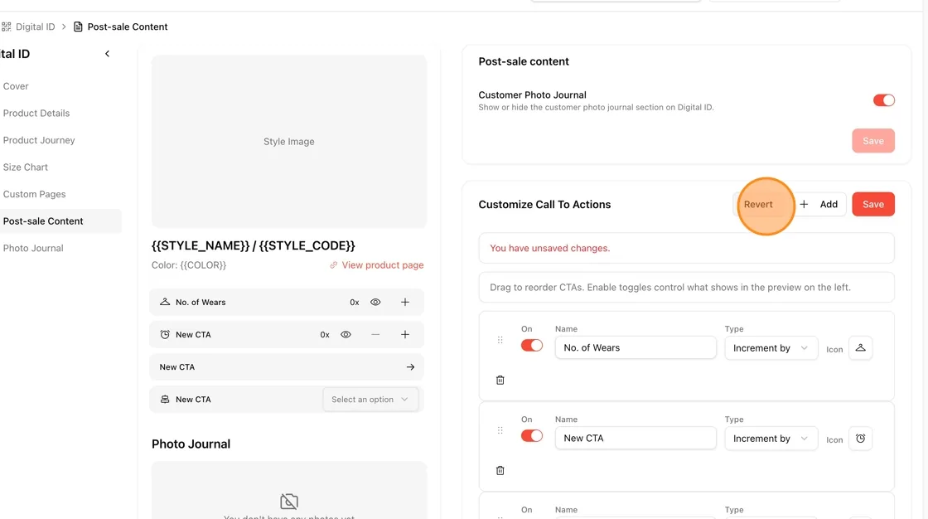Toggle No. of Wears eye visibility

point(375,302)
